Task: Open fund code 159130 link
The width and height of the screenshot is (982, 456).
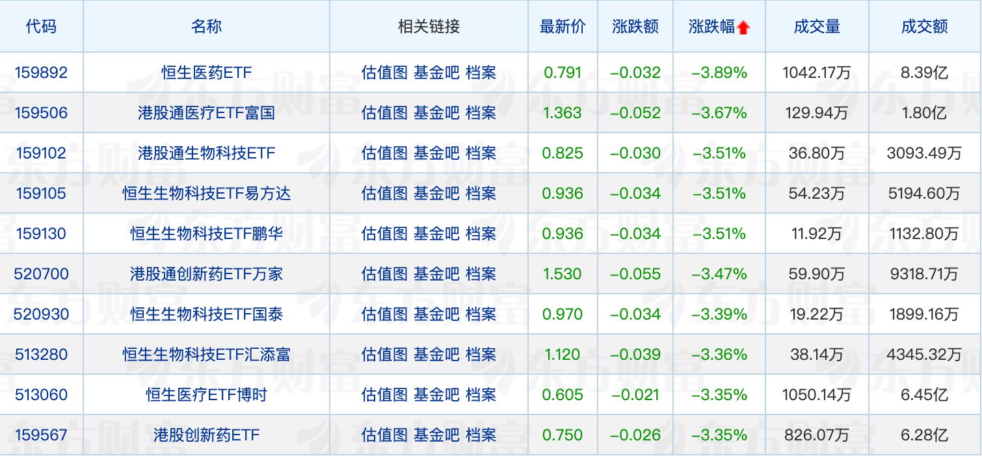Action: (41, 234)
